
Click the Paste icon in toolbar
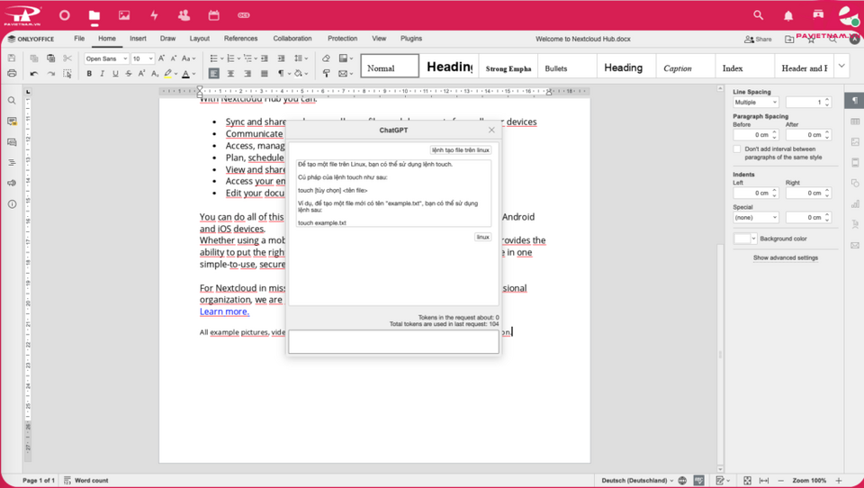coord(50,59)
